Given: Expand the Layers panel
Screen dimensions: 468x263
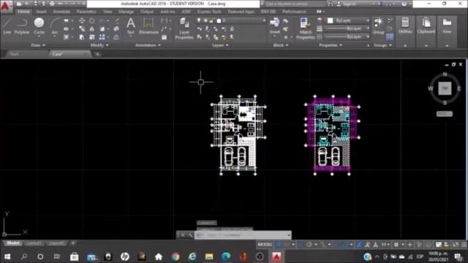Looking at the screenshot, I should tap(220, 45).
